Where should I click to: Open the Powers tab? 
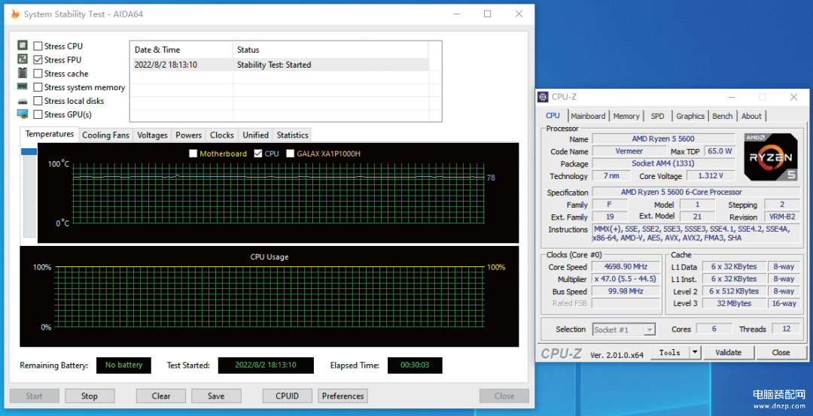pos(188,135)
